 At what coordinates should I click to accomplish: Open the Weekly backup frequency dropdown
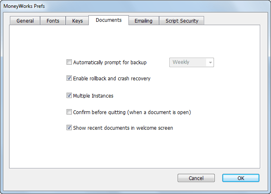point(192,62)
